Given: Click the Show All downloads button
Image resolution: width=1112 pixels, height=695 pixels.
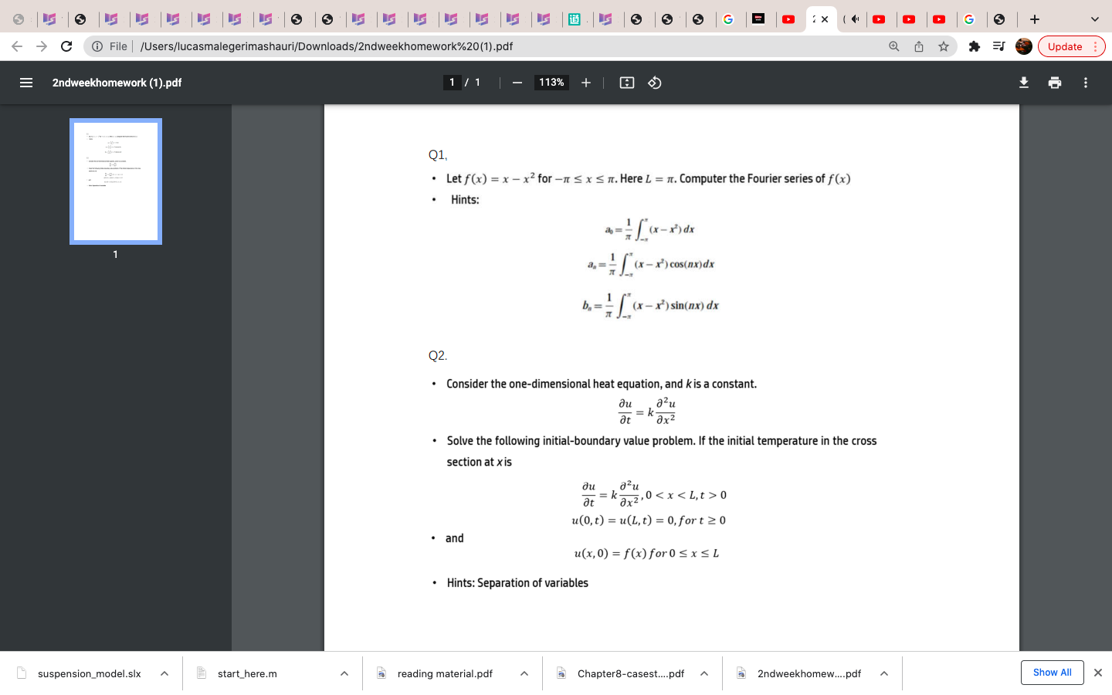Looking at the screenshot, I should (x=1052, y=673).
